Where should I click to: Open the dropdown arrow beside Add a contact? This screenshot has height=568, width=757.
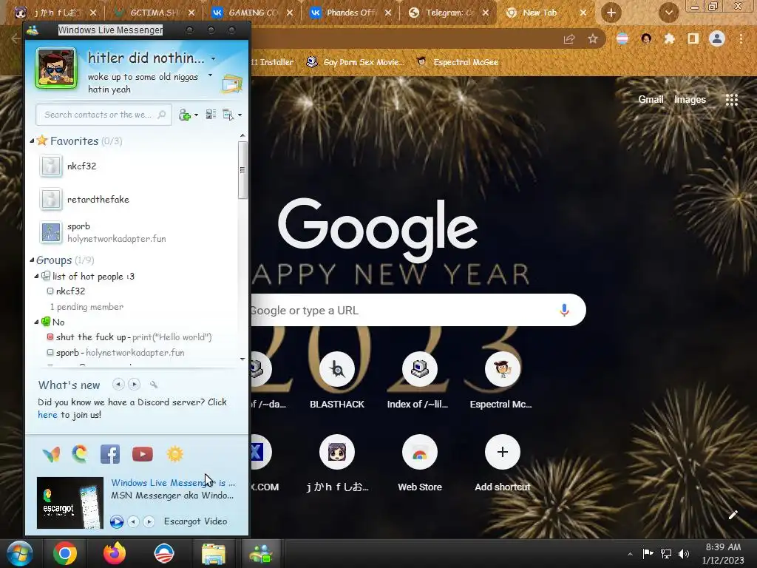[196, 115]
